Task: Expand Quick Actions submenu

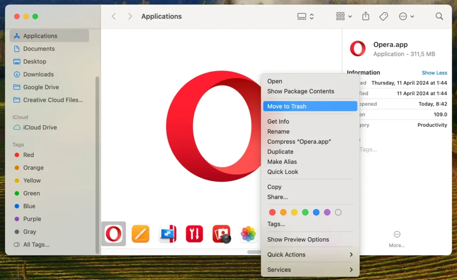Action: pos(310,255)
